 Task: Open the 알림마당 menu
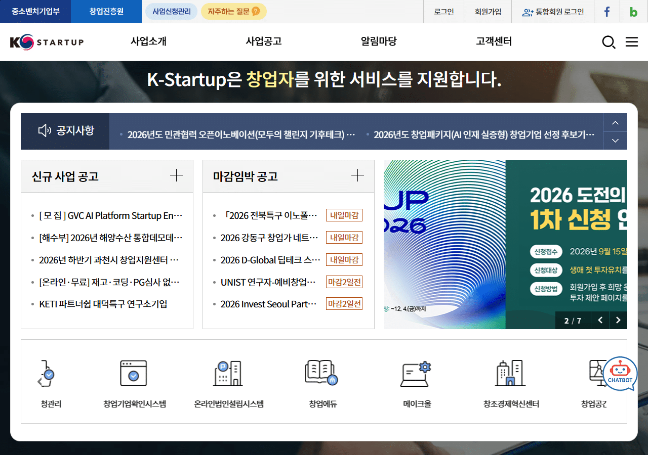[x=379, y=41]
